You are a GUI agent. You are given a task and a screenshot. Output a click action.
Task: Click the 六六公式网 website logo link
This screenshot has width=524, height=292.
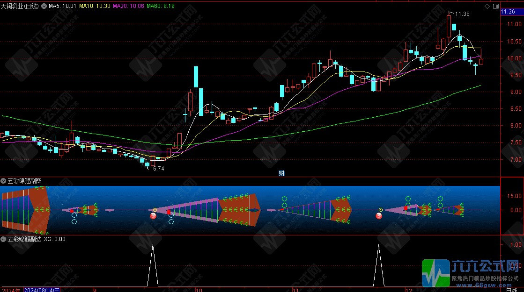473,273
